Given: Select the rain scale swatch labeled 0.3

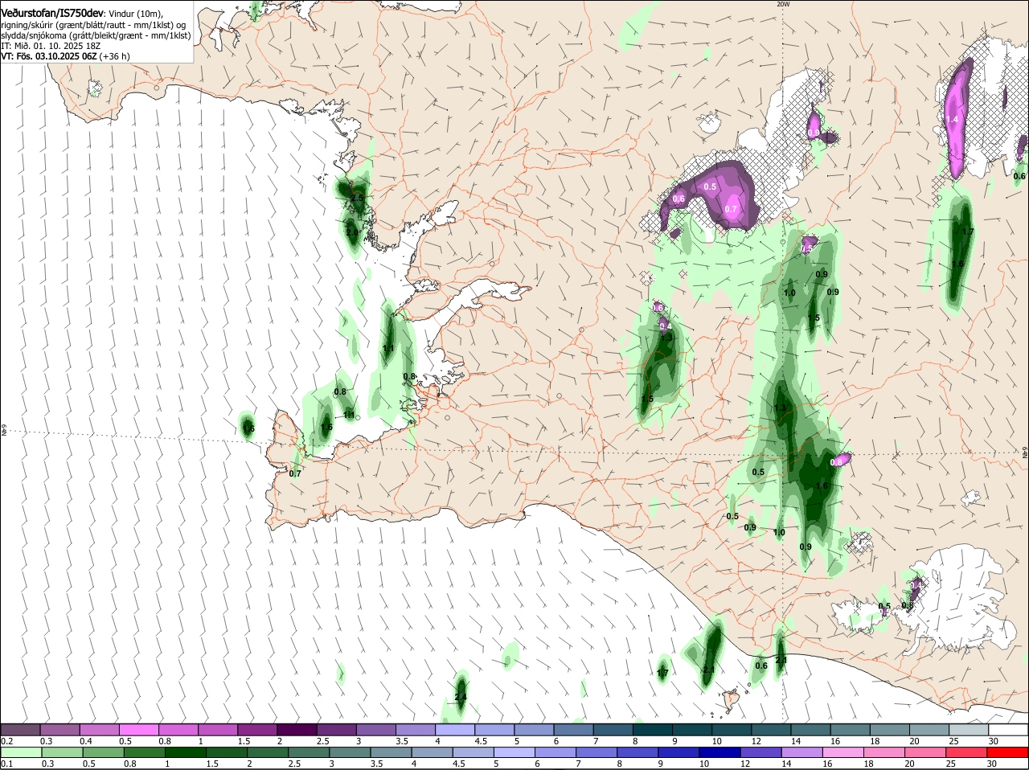Looking at the screenshot, I should point(62,752).
